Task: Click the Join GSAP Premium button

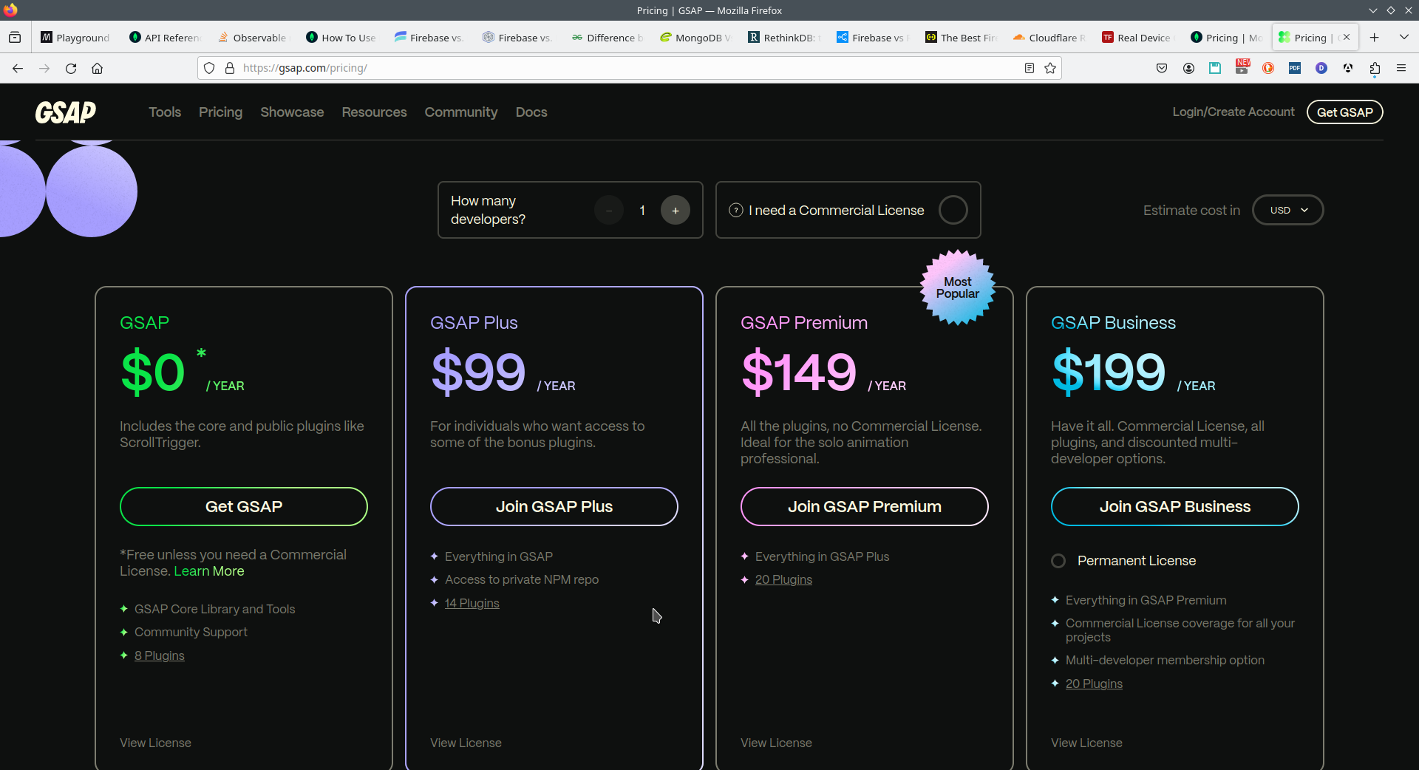Action: (864, 507)
